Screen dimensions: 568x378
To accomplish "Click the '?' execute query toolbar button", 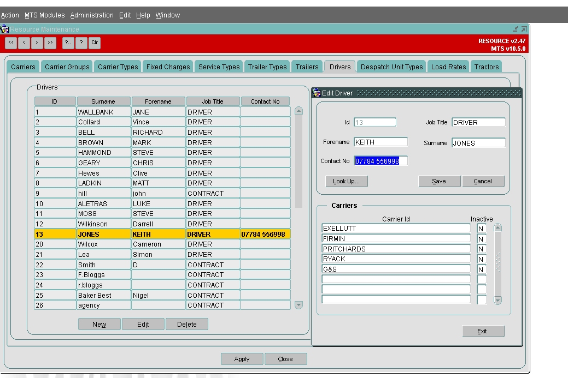I will pos(81,43).
